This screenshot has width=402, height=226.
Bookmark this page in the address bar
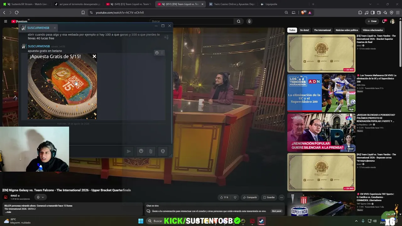(x=83, y=13)
